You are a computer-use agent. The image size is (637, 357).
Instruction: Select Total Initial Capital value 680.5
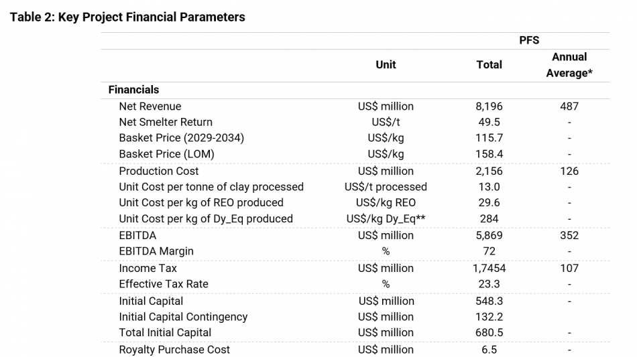click(489, 333)
